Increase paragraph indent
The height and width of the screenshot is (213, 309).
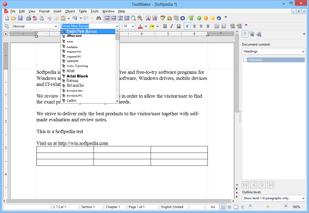click(x=239, y=26)
